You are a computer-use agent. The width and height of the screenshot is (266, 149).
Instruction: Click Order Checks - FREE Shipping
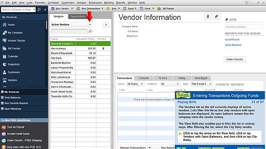click(x=22, y=140)
